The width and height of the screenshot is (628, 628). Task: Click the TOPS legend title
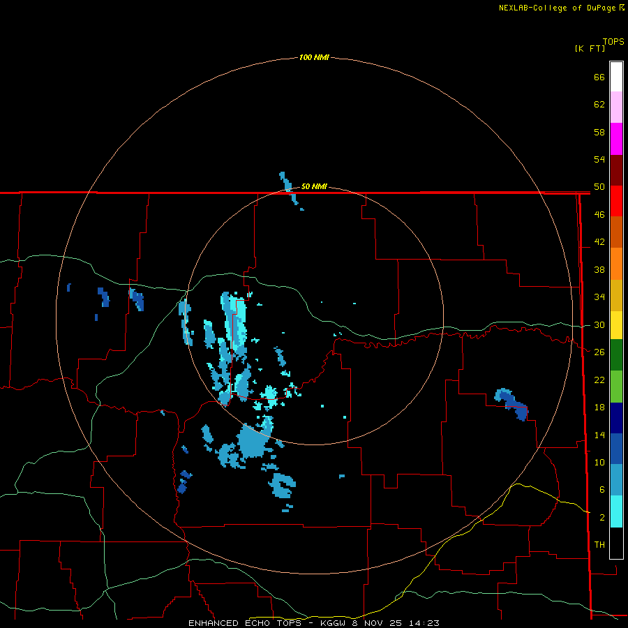pos(613,41)
